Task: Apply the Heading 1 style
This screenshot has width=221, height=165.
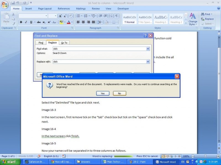Action: pyautogui.click(x=161, y=19)
